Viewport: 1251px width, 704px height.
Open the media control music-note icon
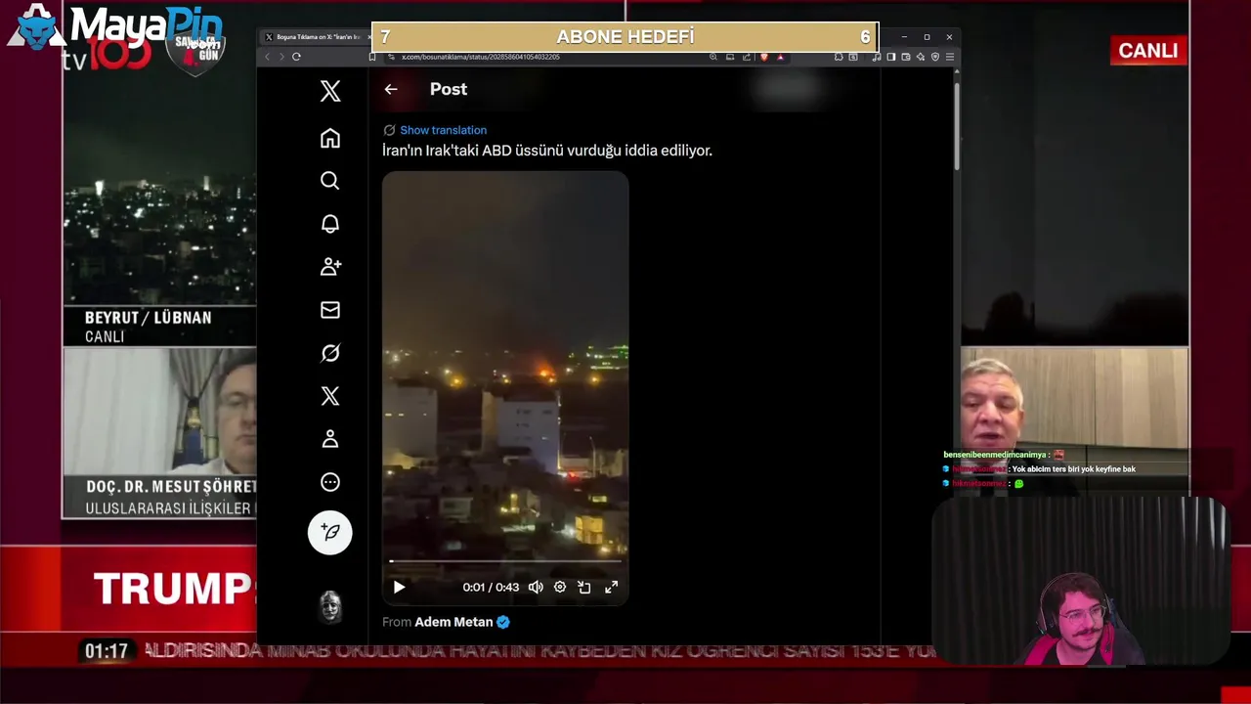coord(877,57)
